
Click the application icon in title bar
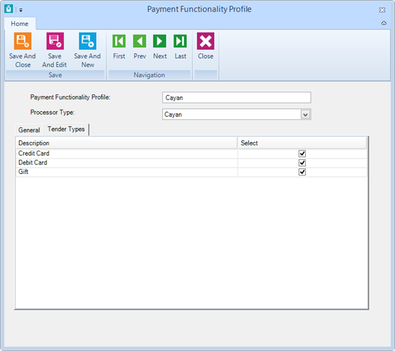[9, 9]
